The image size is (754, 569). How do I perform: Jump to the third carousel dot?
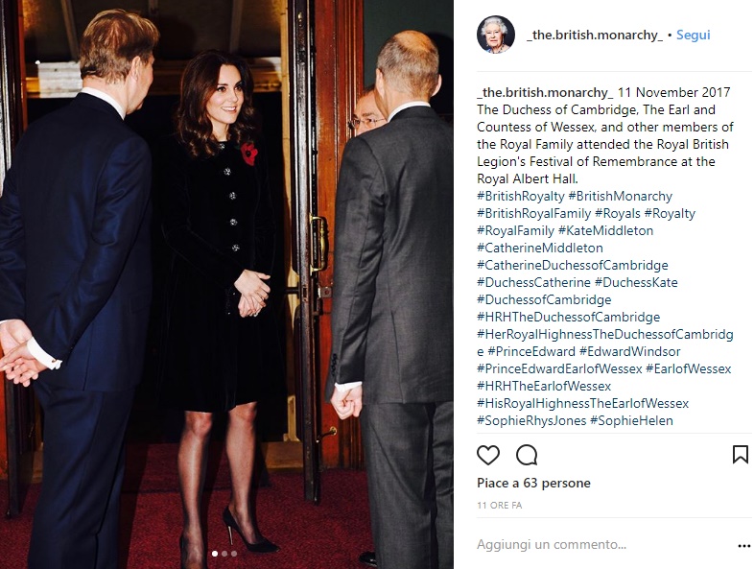coord(234,554)
